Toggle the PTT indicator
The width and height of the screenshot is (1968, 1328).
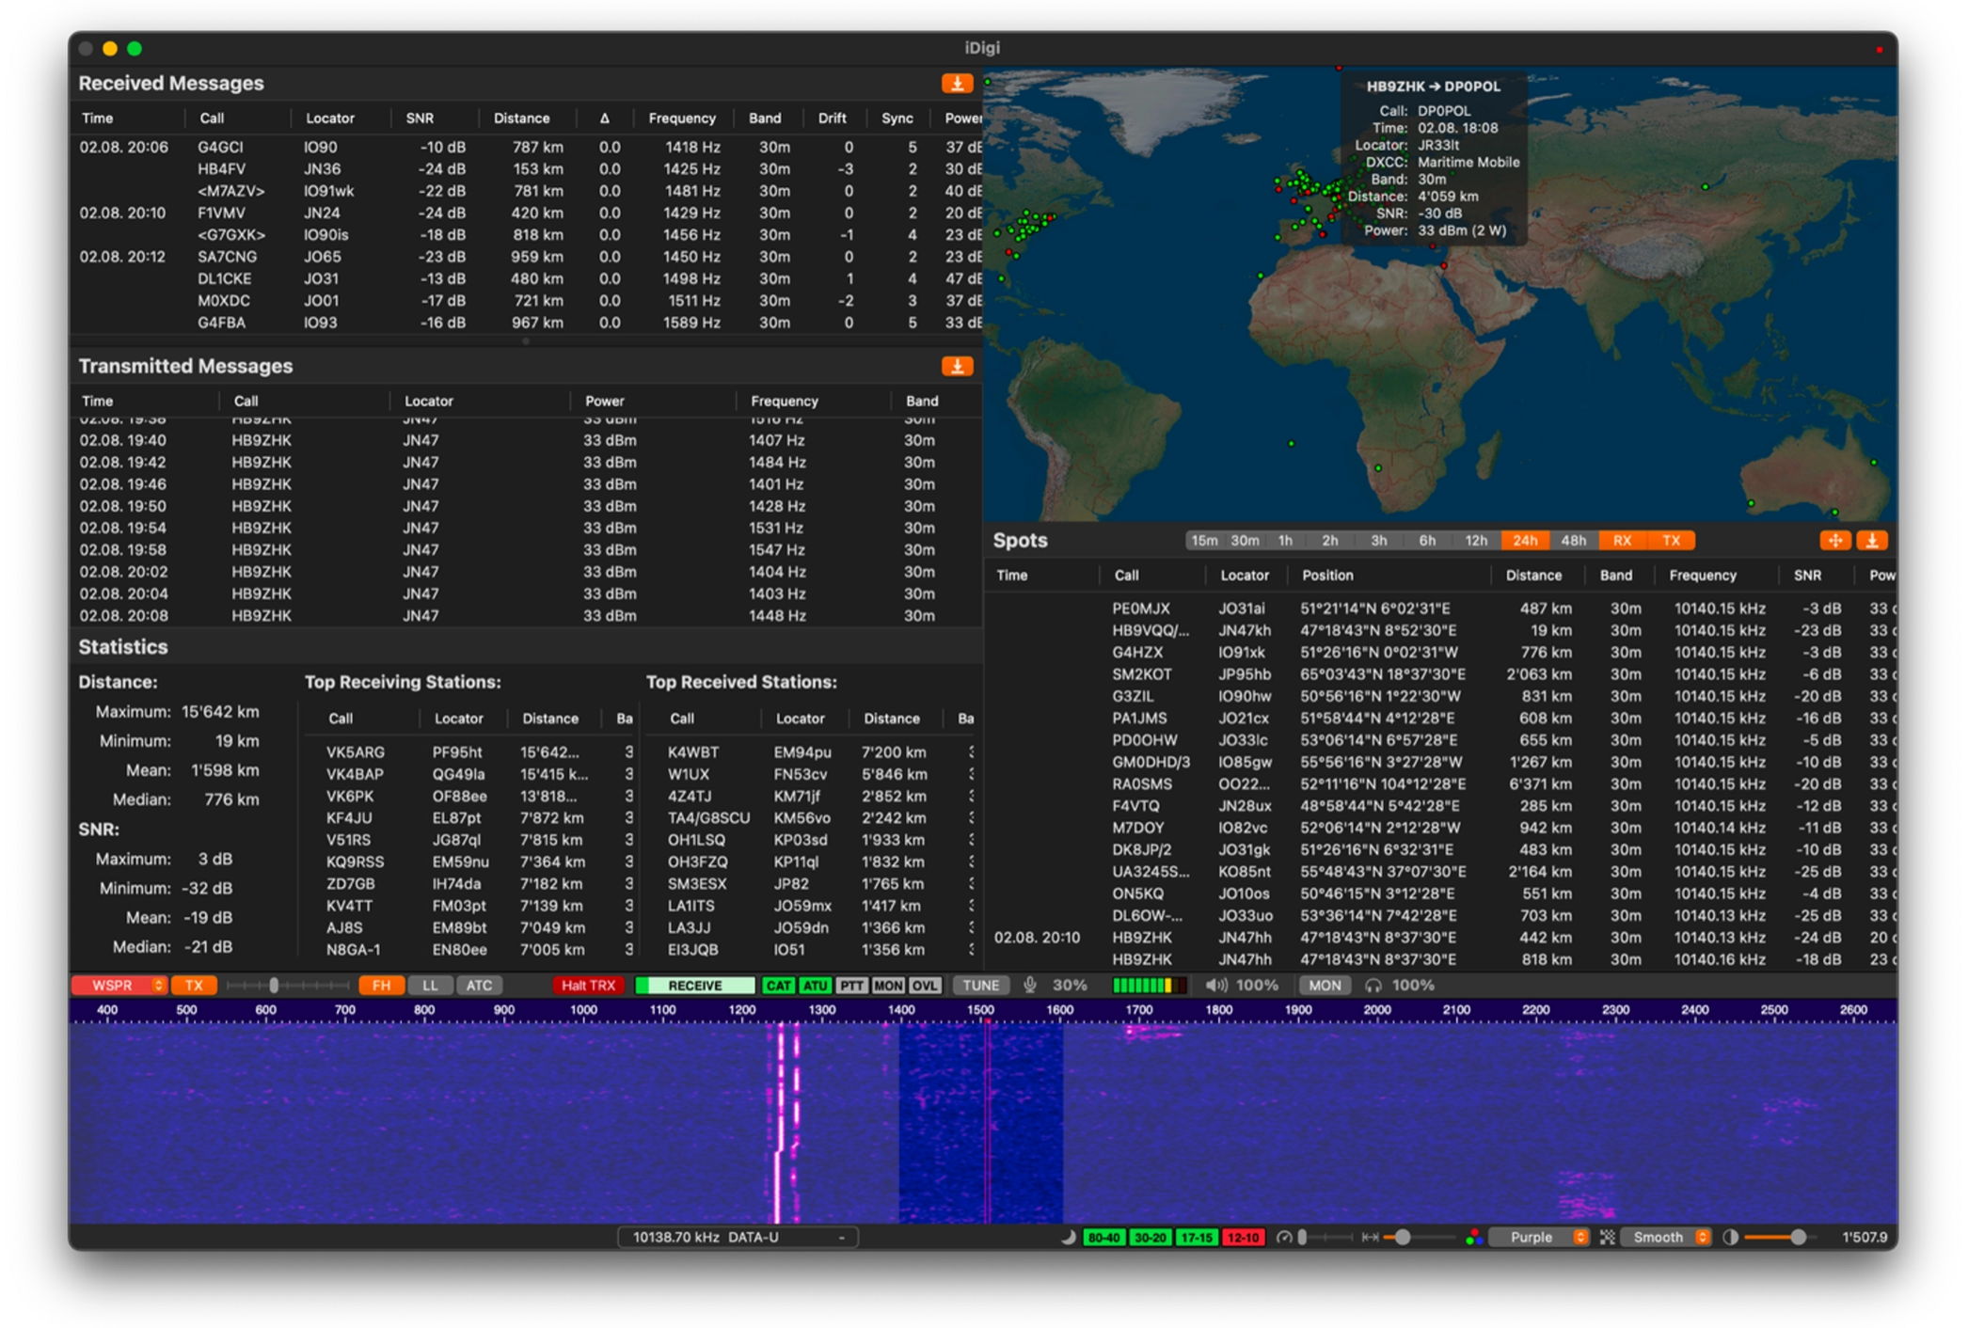(x=851, y=986)
